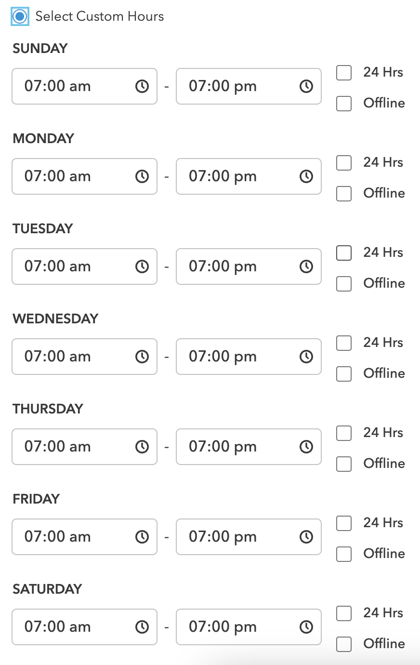
Task: Edit Saturday start time field
Action: (84, 627)
